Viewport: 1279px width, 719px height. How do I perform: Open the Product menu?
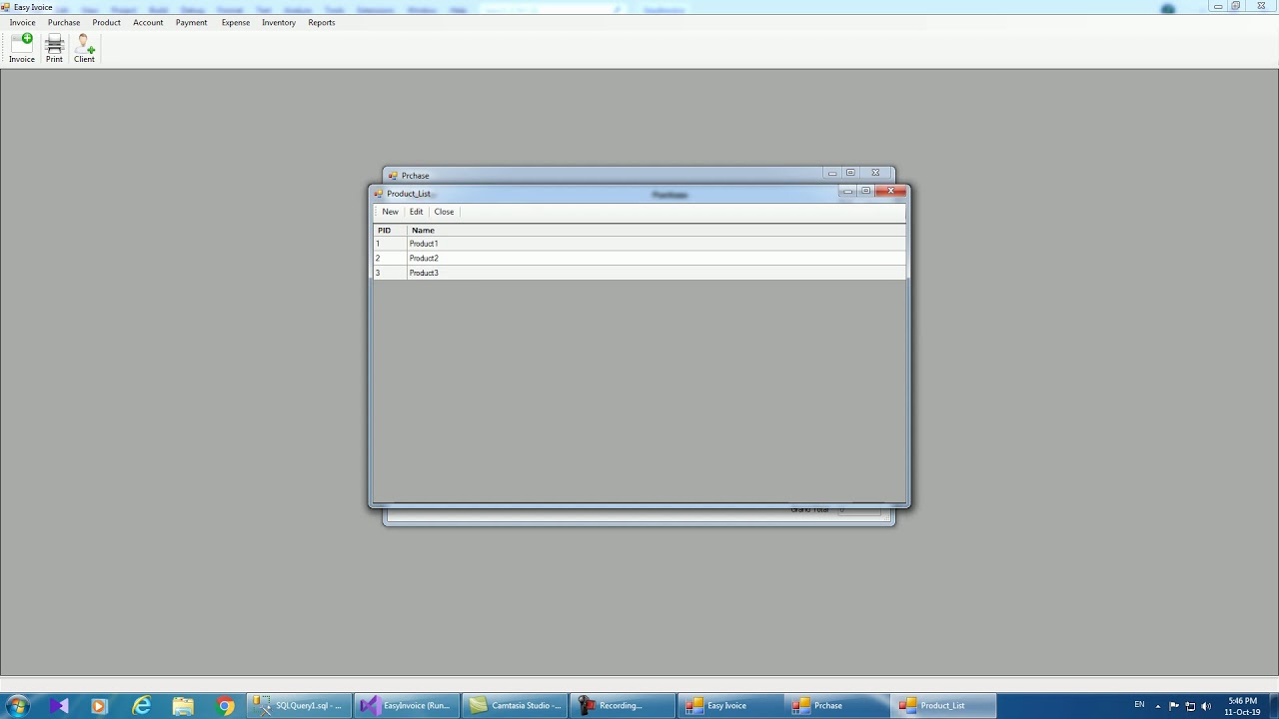(x=106, y=22)
